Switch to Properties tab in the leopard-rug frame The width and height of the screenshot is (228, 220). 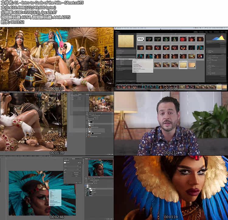pos(80,94)
